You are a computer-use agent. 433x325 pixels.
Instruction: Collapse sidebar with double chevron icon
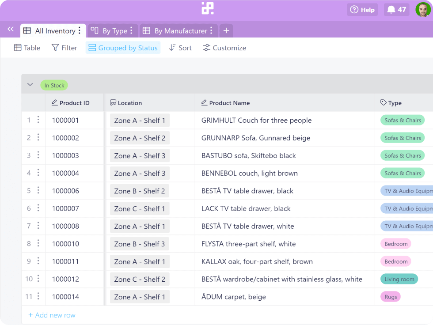coord(11,29)
